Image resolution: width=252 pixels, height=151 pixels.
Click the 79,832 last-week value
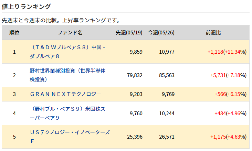pyautogui.click(x=135, y=75)
